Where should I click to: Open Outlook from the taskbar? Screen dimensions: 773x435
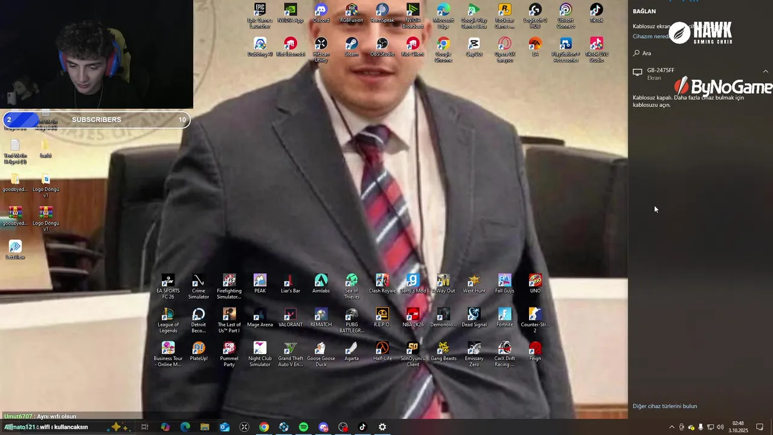[x=225, y=427]
